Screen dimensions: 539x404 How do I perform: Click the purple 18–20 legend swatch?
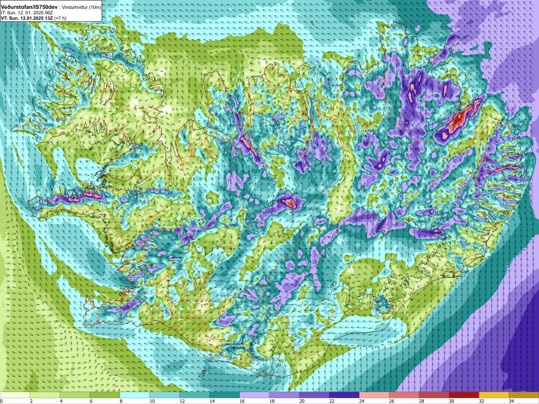coord(284,395)
